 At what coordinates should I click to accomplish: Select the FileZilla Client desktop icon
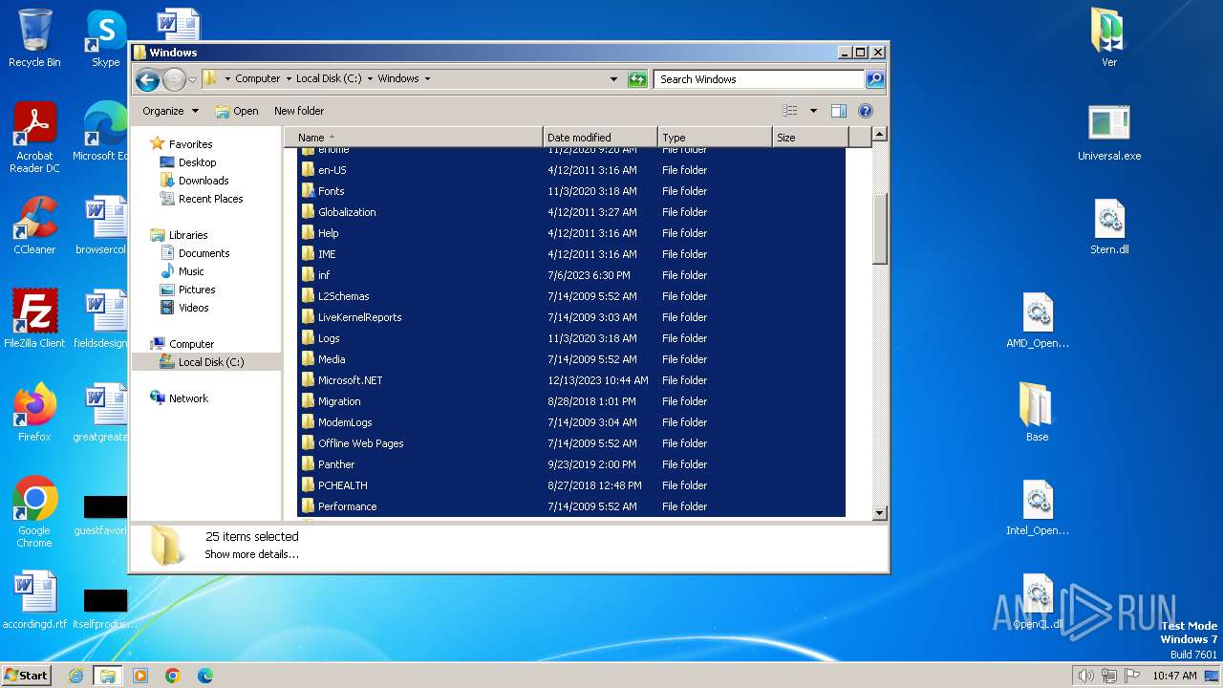coord(34,318)
